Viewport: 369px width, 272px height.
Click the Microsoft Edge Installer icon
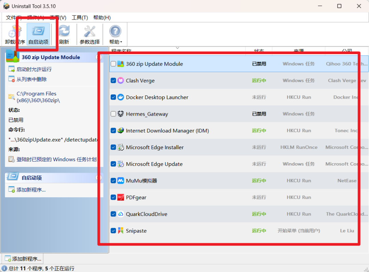(x=121, y=147)
